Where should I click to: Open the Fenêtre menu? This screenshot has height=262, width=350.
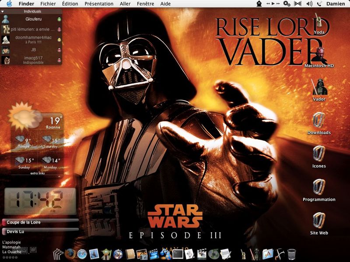point(145,4)
